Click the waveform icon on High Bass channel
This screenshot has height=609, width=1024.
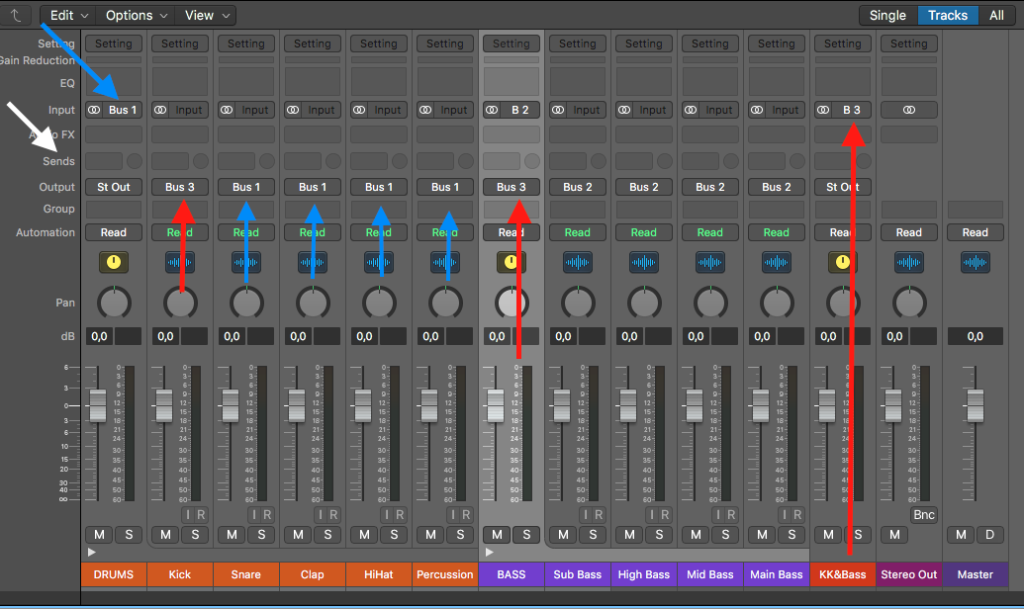click(644, 262)
